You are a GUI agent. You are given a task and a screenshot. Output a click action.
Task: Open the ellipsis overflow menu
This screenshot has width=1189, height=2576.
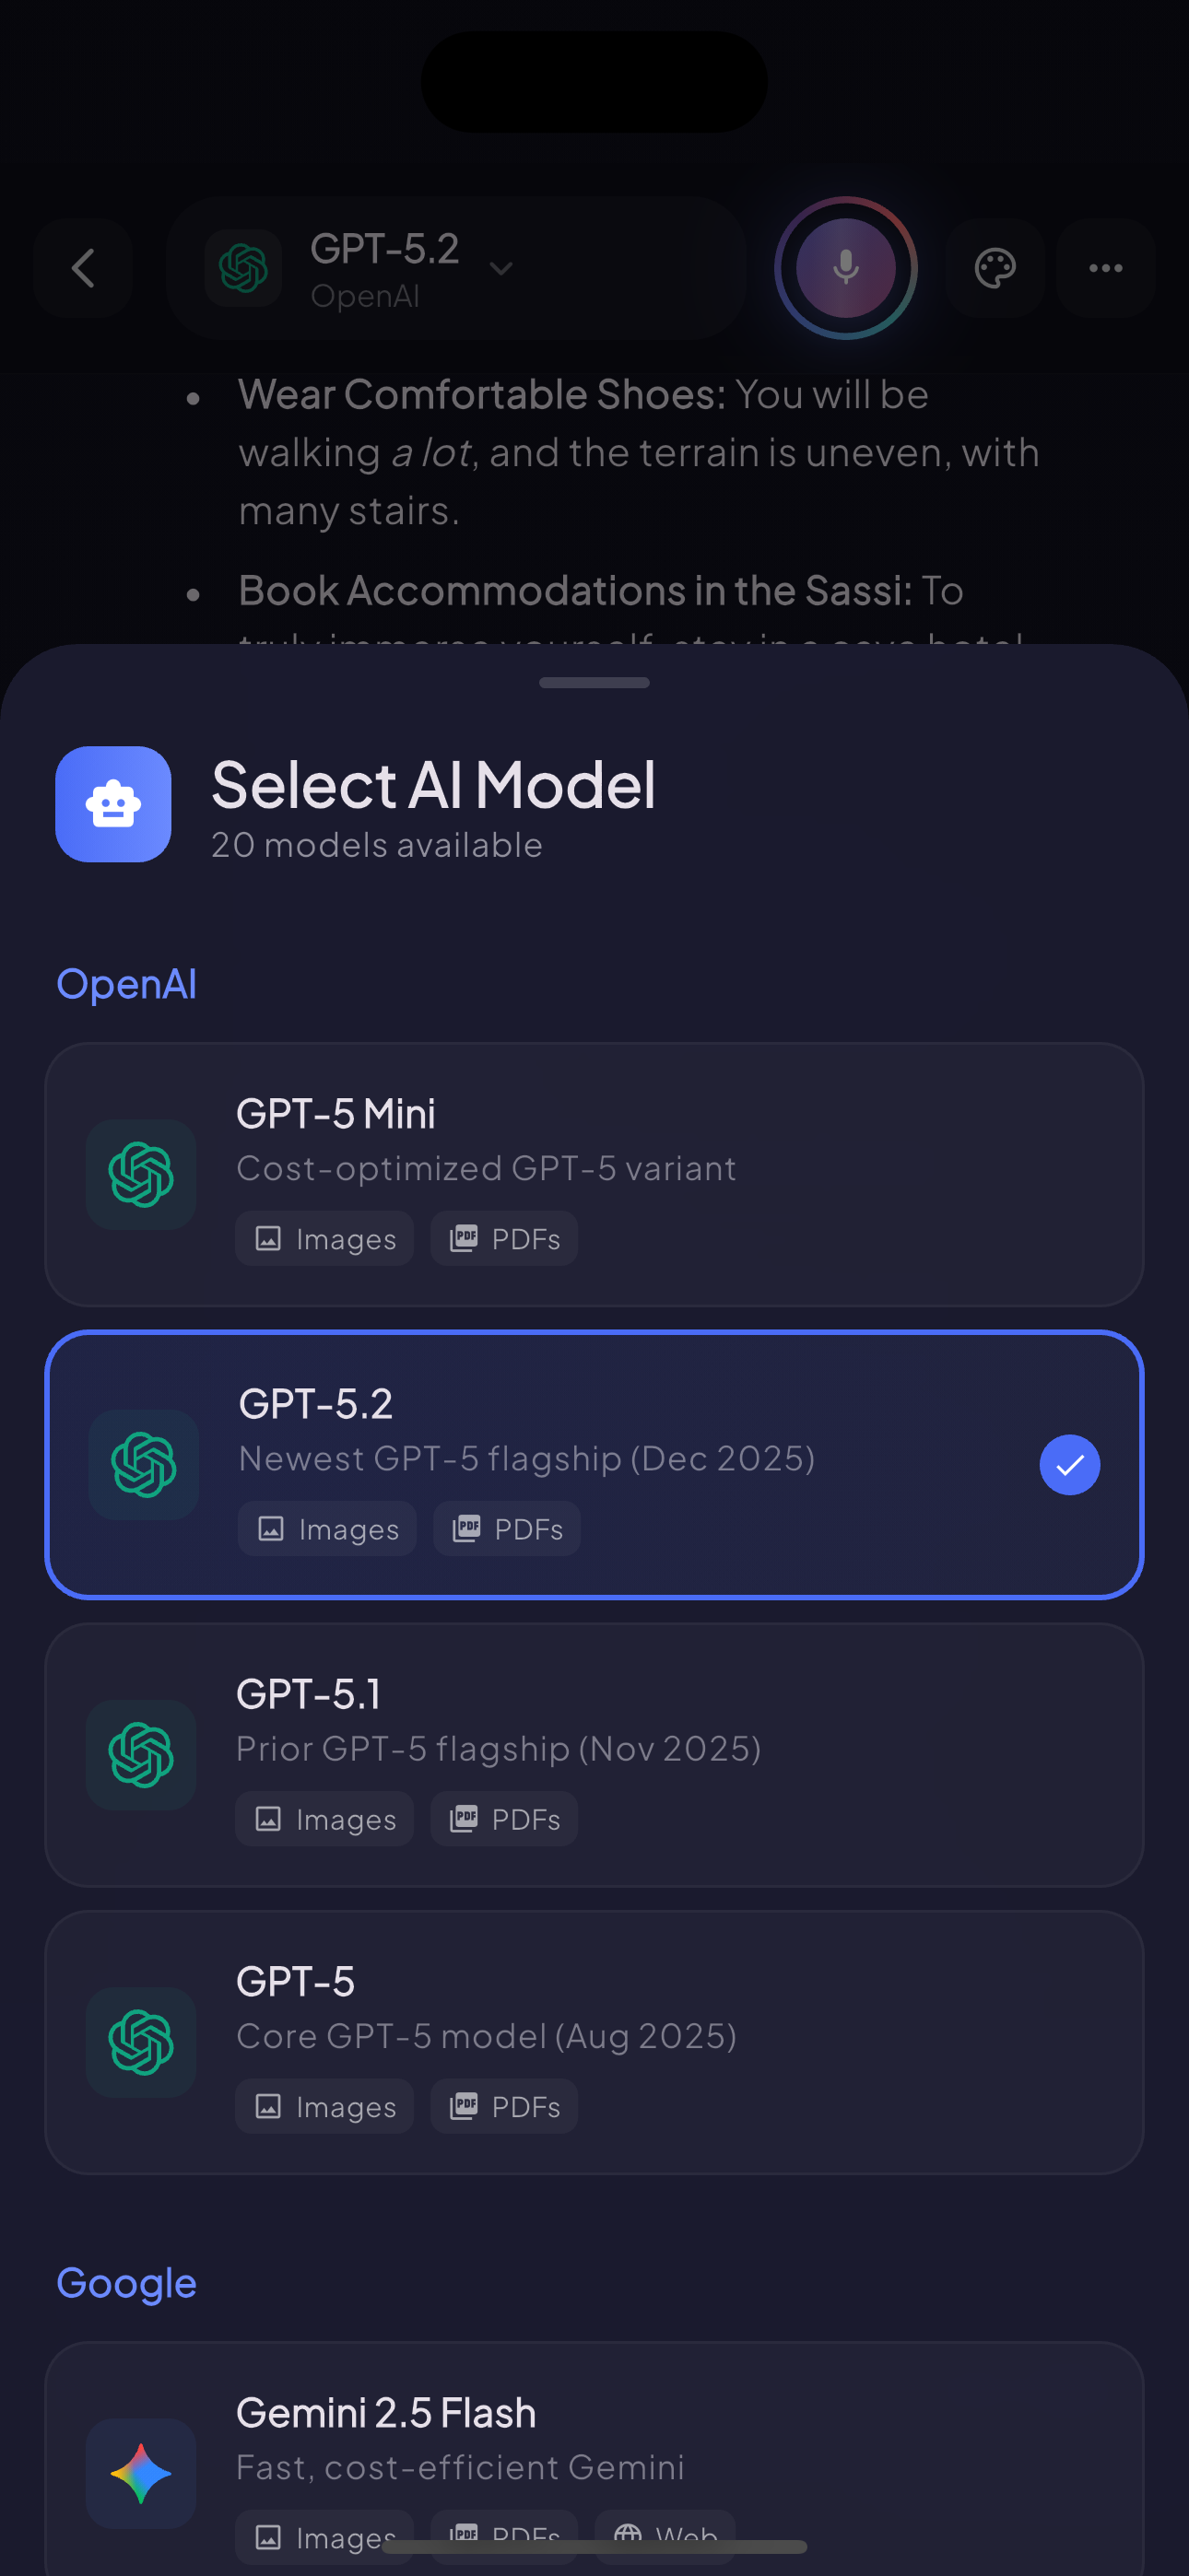click(1105, 267)
